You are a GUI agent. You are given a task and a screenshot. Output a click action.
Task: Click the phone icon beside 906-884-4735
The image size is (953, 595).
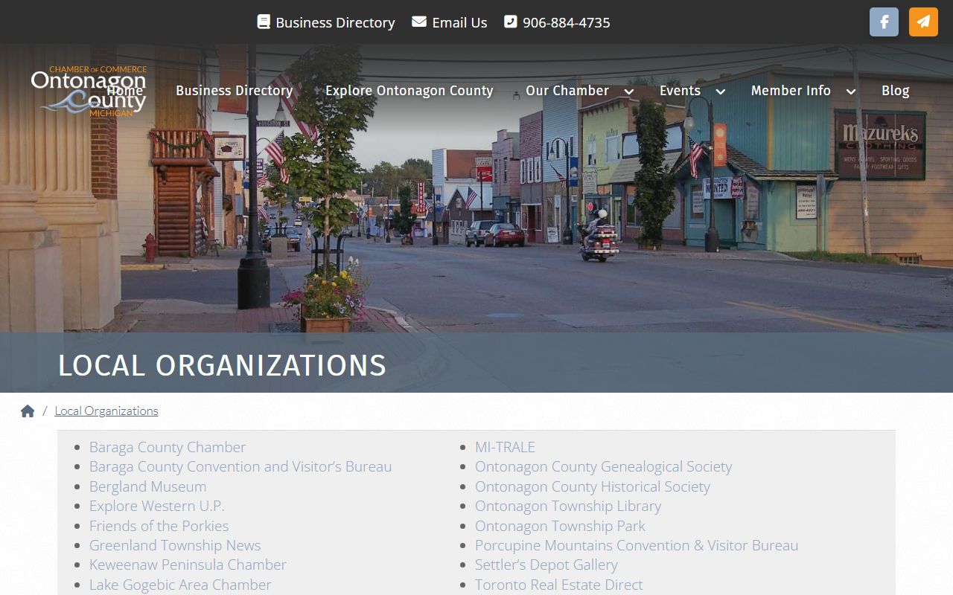click(x=510, y=22)
